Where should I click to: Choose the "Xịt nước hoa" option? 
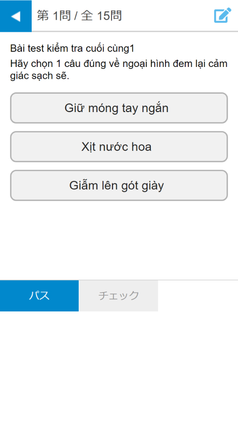119,147
